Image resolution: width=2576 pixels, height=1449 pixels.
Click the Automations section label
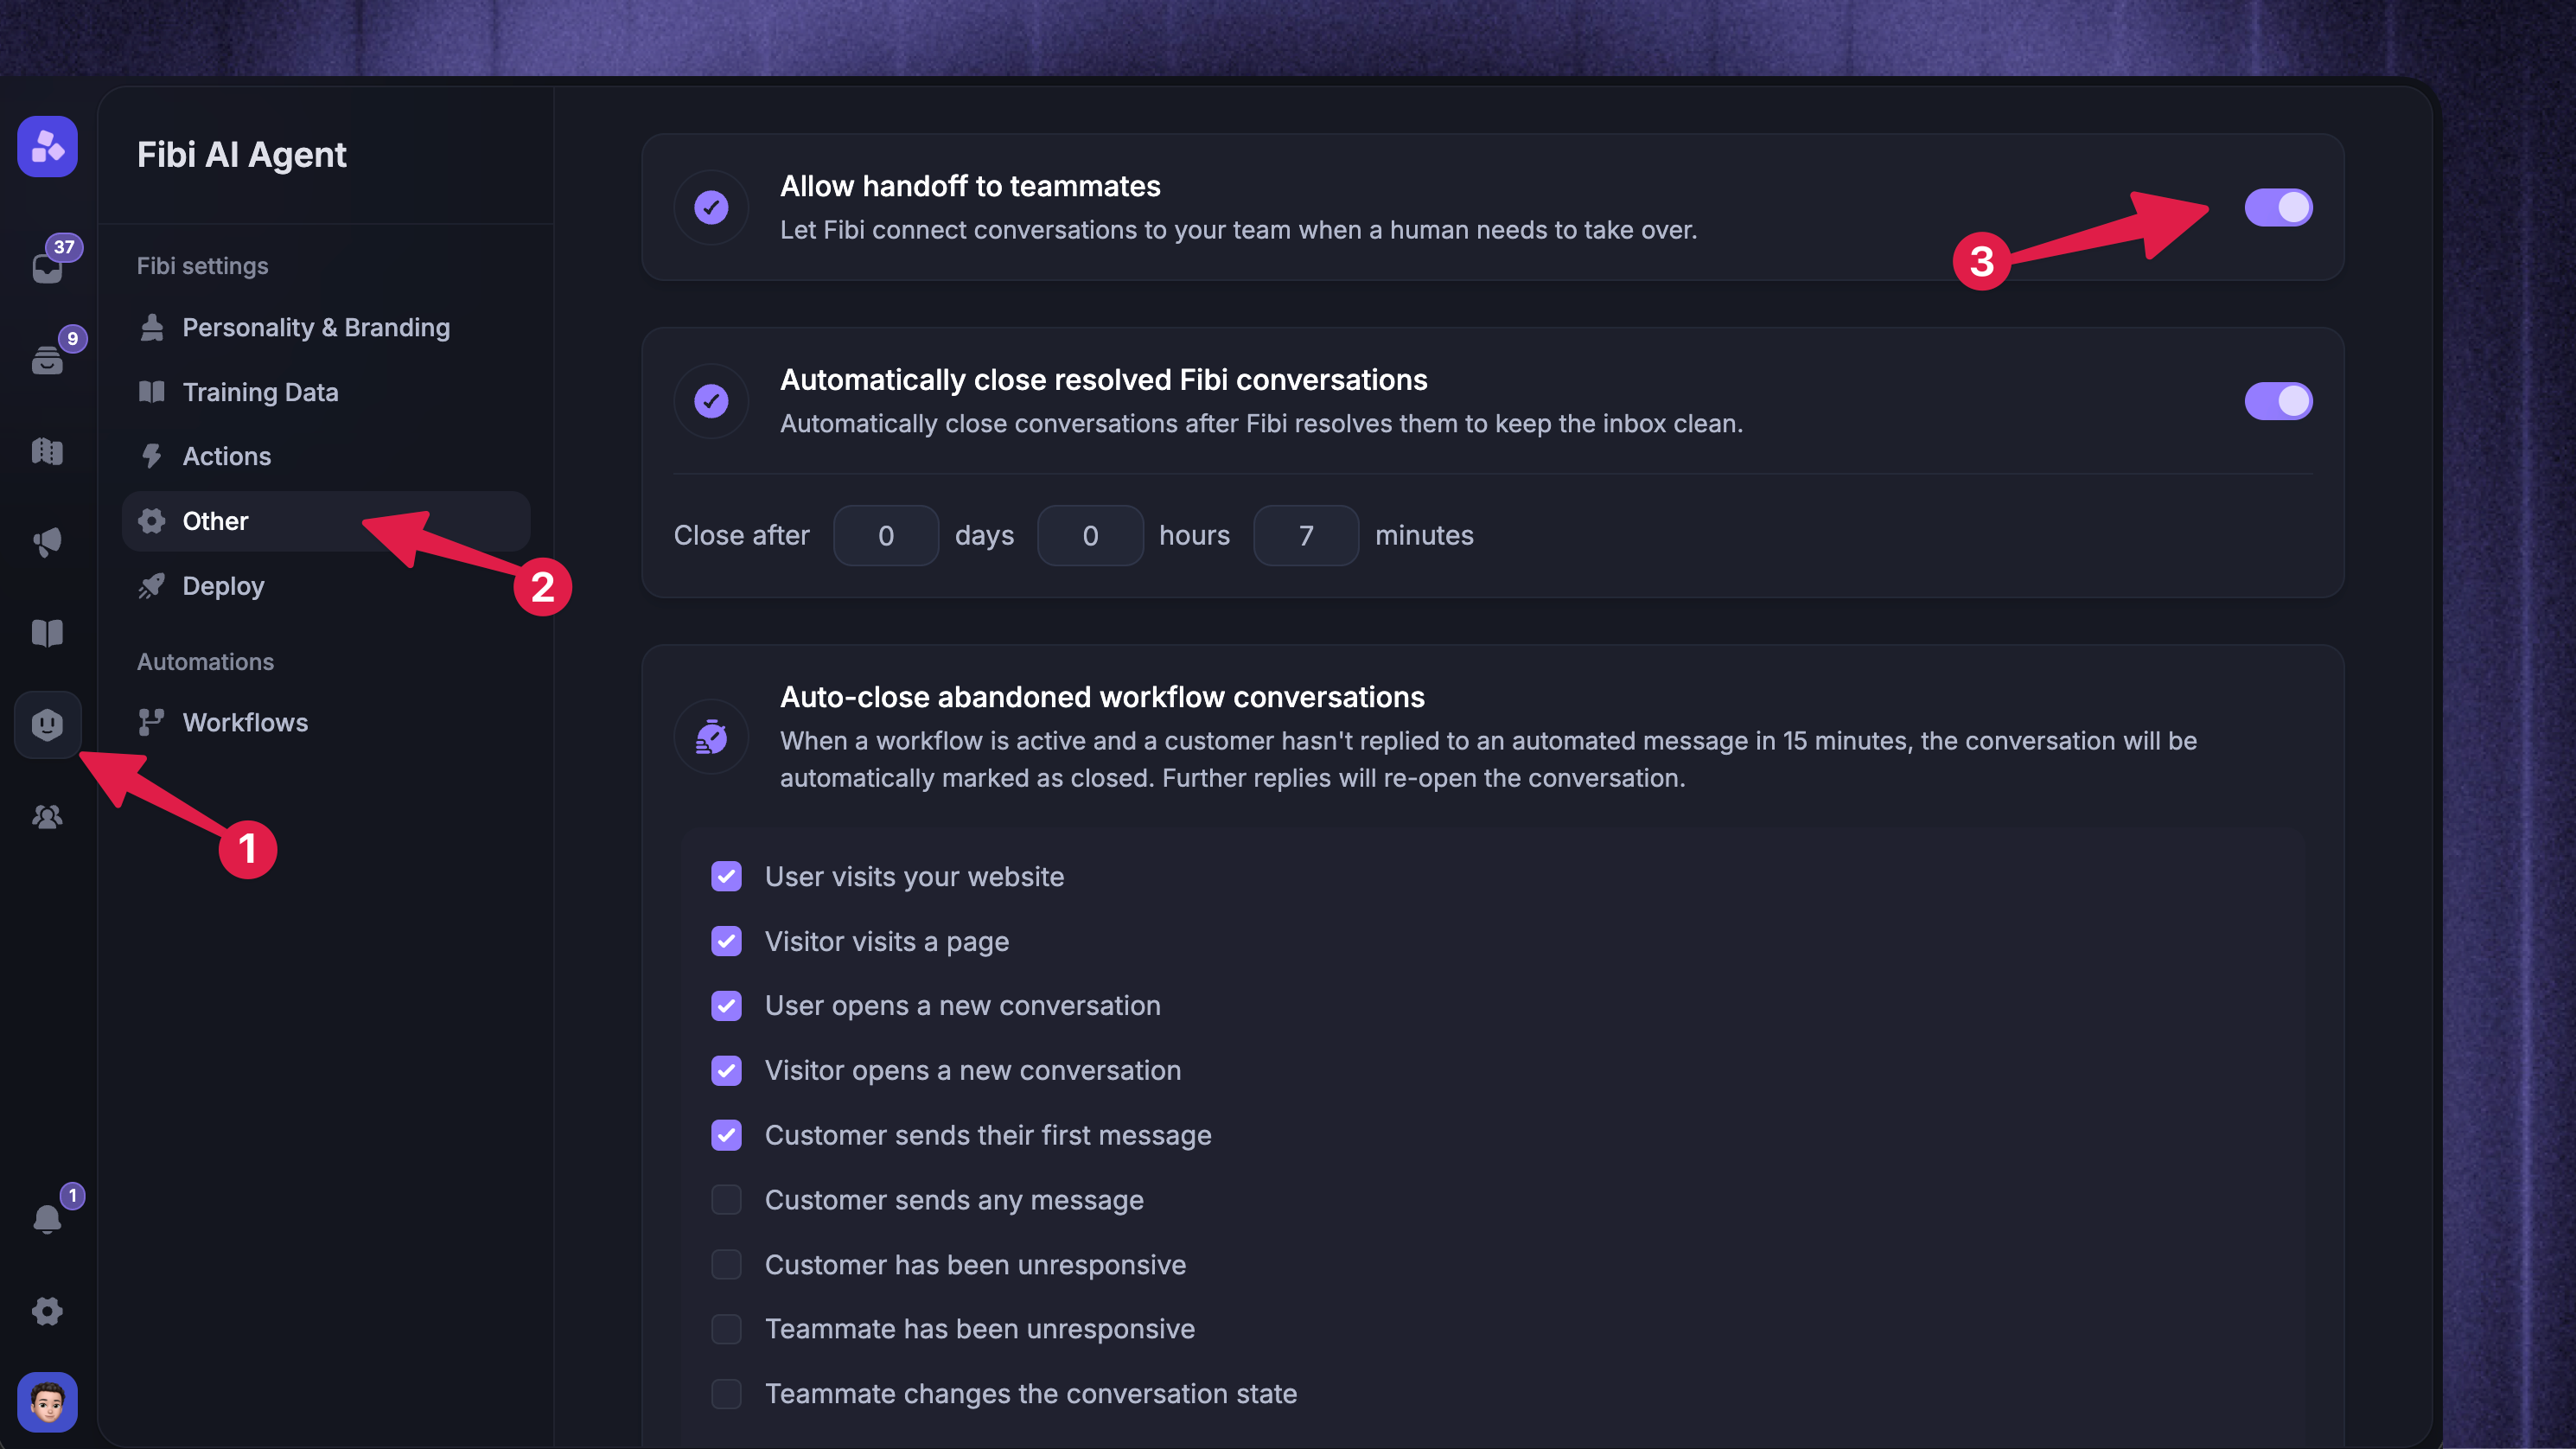[x=205, y=662]
